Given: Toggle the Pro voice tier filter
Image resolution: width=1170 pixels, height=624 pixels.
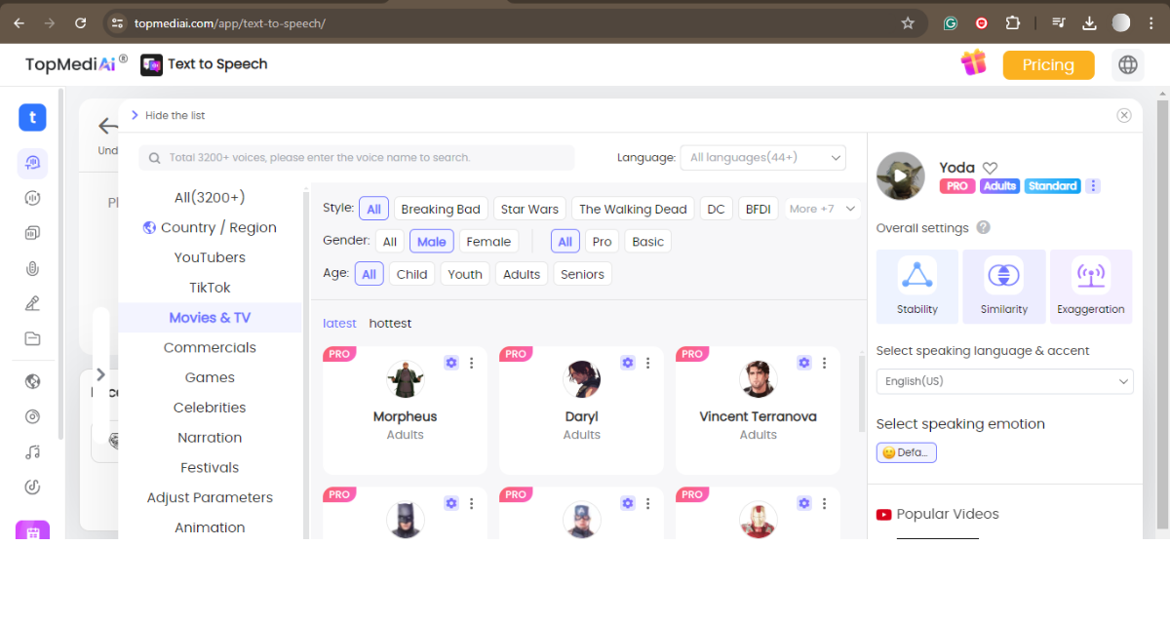Looking at the screenshot, I should tap(602, 242).
